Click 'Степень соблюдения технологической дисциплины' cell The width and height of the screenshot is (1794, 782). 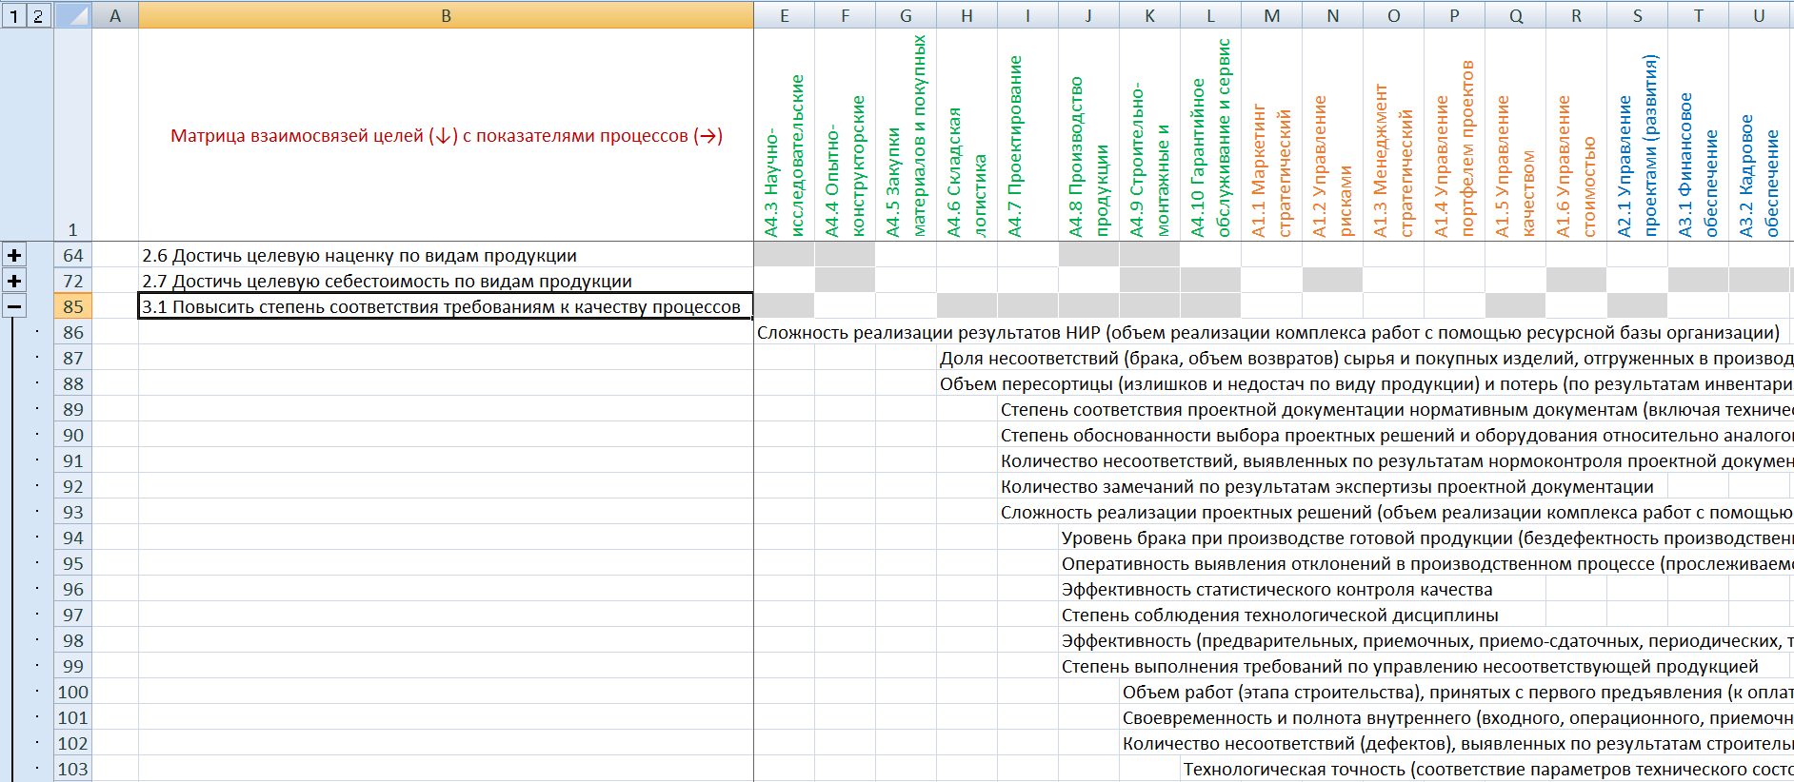tap(1279, 615)
